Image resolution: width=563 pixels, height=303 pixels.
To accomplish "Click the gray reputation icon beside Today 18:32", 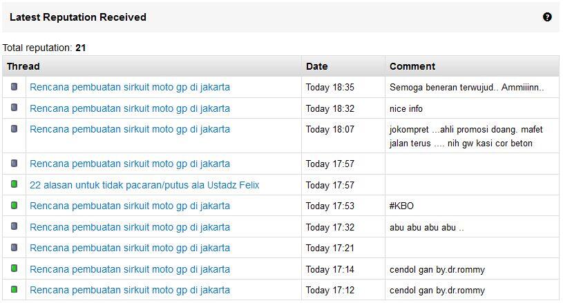I will tap(14, 107).
